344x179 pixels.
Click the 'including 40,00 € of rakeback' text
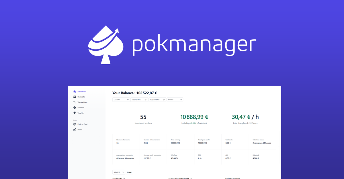(x=194, y=123)
